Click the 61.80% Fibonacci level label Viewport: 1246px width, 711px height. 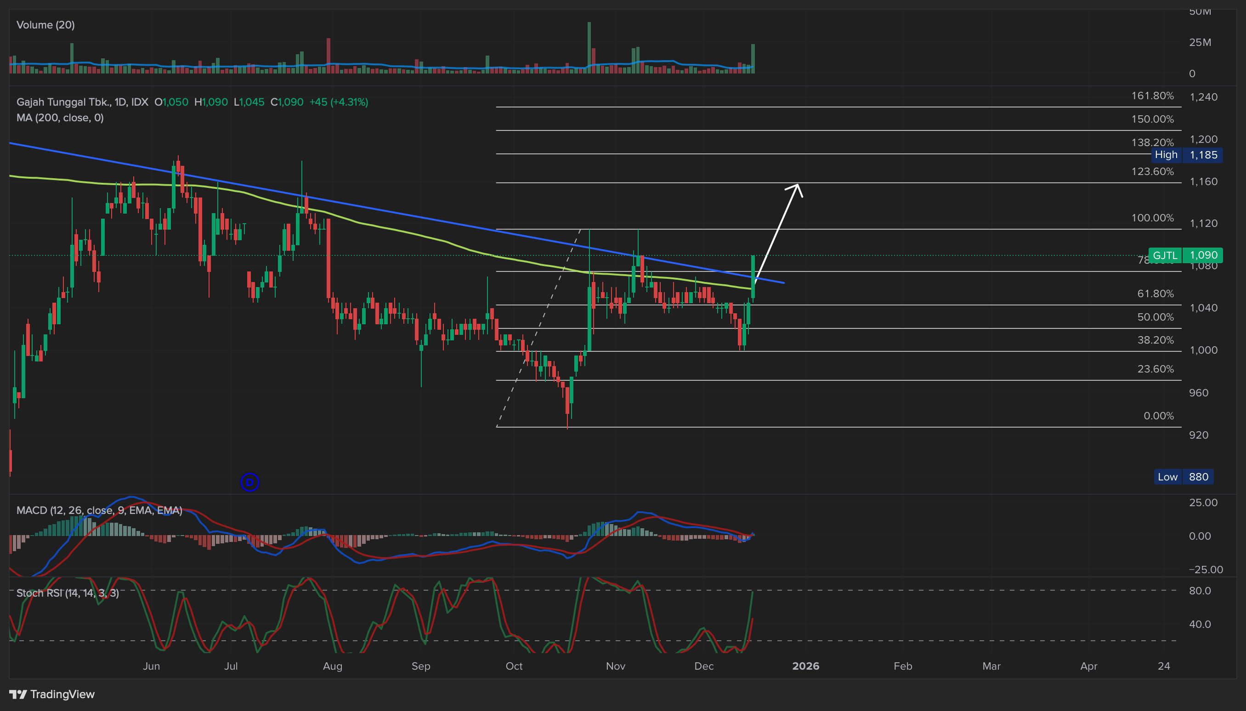click(x=1155, y=293)
